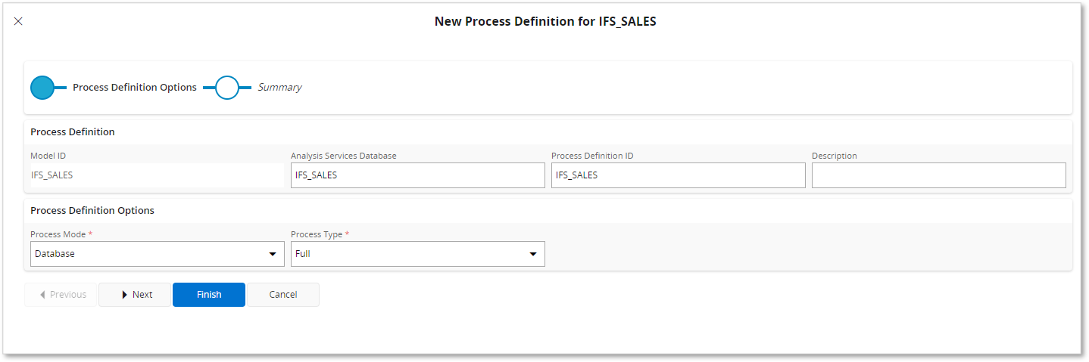Click the Previous button
Image resolution: width=1089 pixels, height=362 pixels.
coord(62,295)
